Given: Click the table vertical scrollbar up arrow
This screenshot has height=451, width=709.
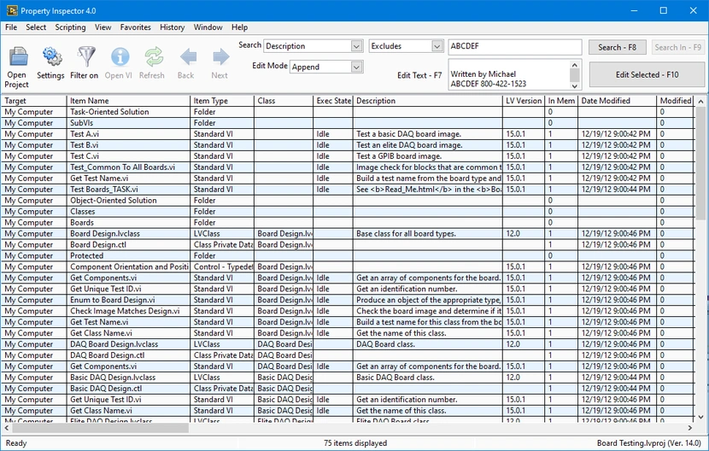Looking at the screenshot, I should 700,102.
